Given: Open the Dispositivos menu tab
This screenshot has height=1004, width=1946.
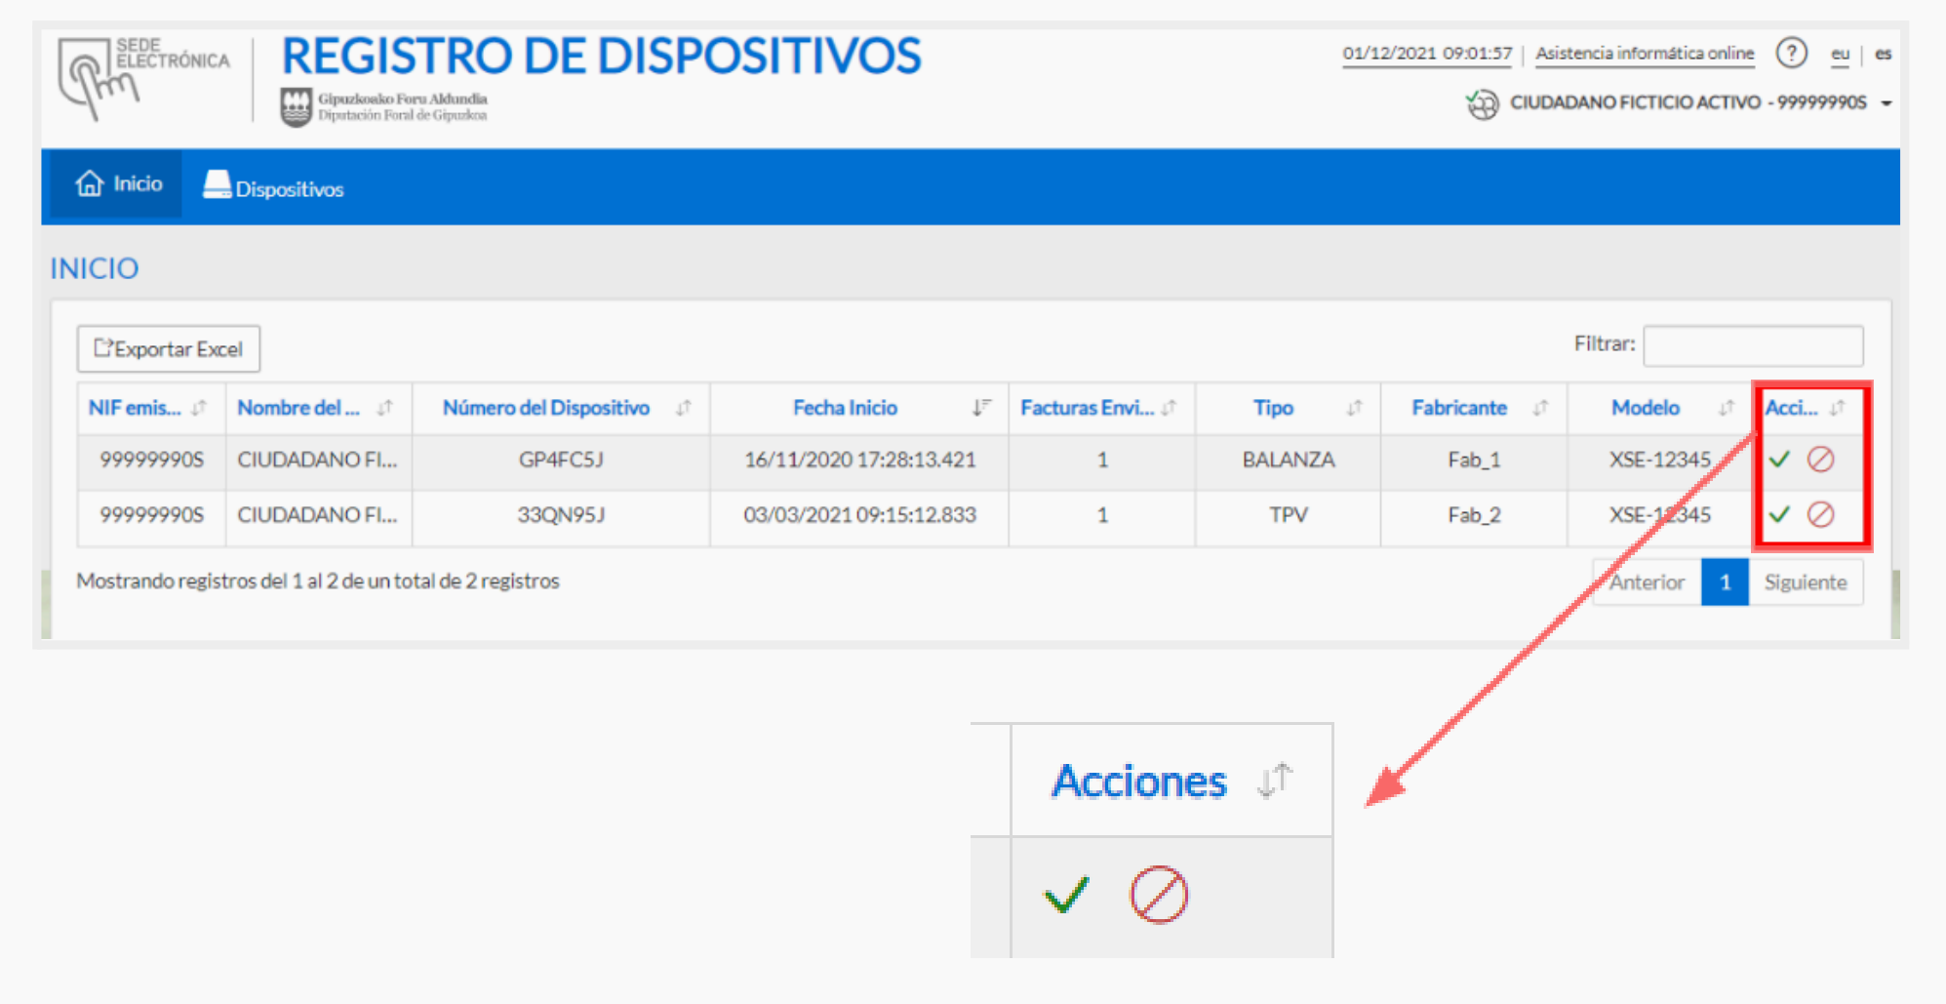Looking at the screenshot, I should (x=273, y=185).
